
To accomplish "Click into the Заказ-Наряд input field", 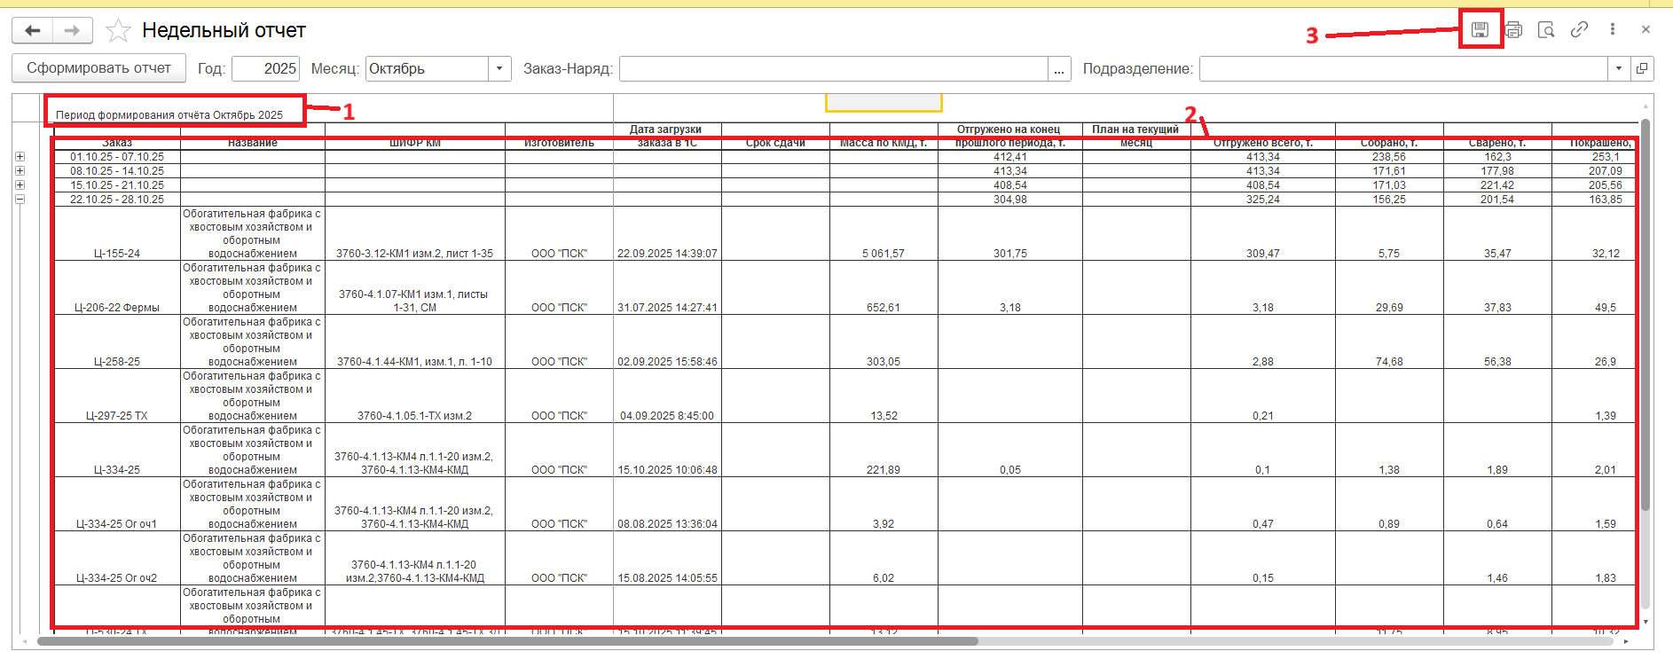I will pyautogui.click(x=834, y=68).
